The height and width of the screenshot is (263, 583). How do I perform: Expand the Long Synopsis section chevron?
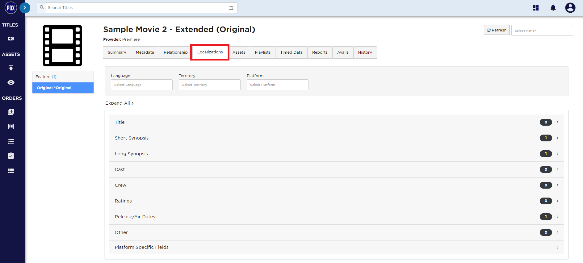click(x=557, y=154)
